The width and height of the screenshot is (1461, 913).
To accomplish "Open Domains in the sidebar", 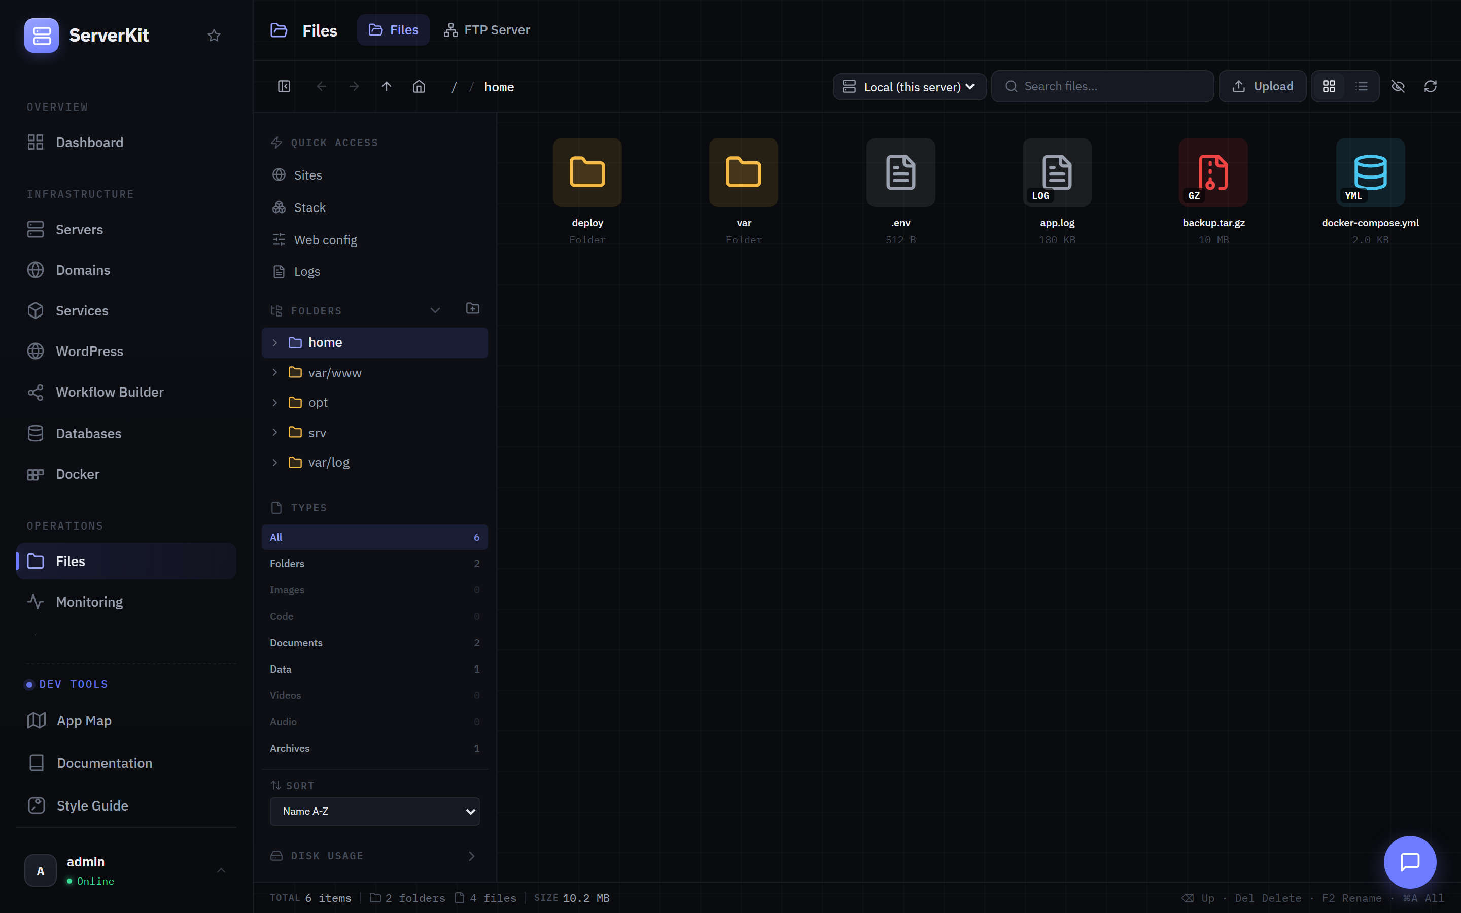I will [126, 270].
